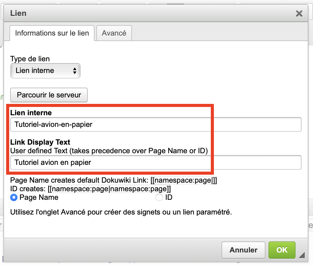Open the Type de lien dropdown

pos(45,71)
